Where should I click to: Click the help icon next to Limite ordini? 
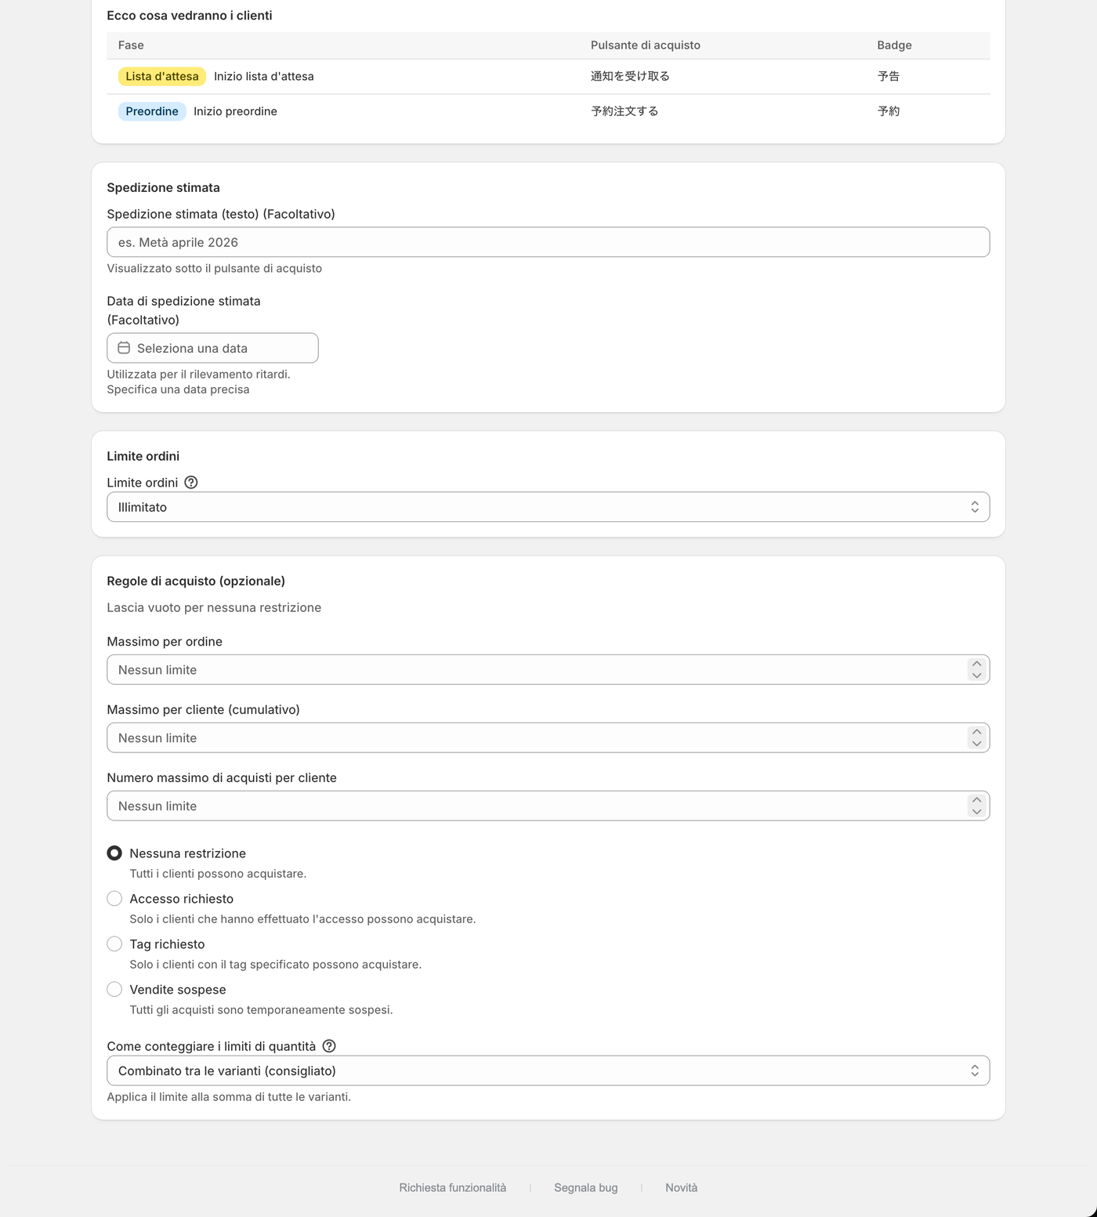191,483
